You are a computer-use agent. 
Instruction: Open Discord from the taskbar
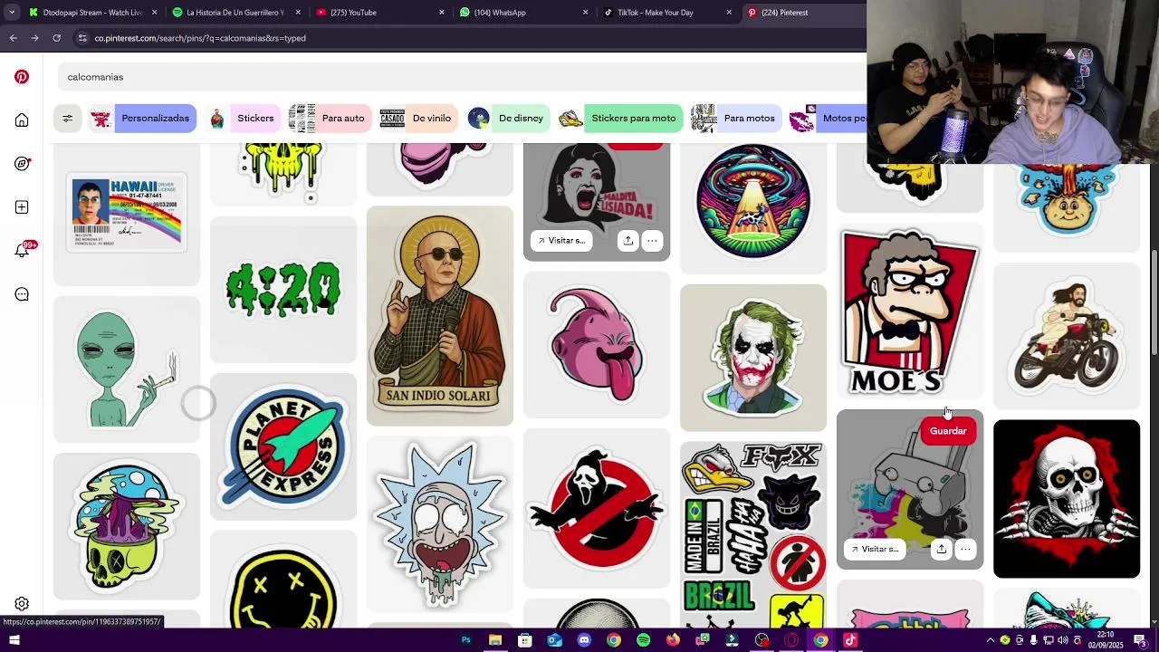point(584,640)
